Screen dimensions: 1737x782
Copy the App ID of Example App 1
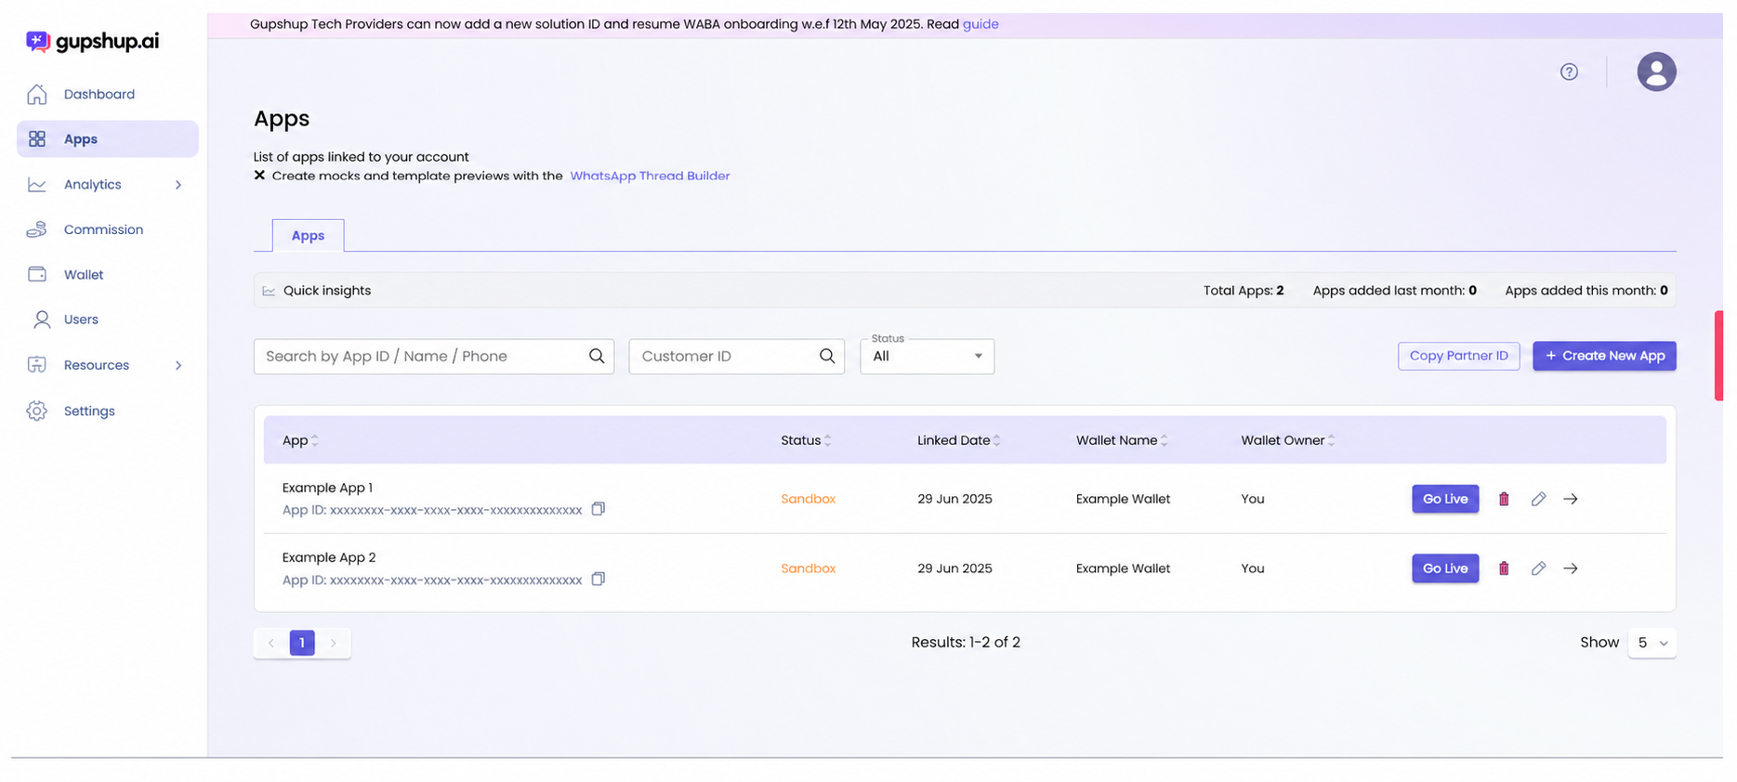click(x=599, y=509)
